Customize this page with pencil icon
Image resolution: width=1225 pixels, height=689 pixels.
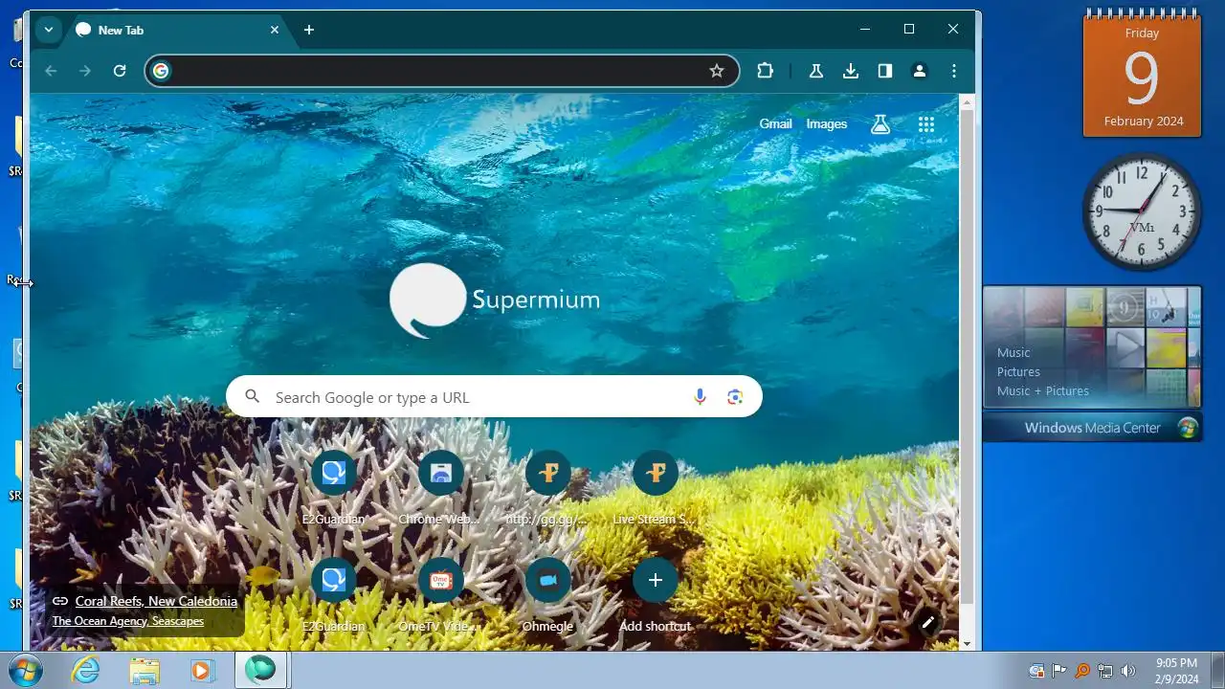click(x=927, y=623)
